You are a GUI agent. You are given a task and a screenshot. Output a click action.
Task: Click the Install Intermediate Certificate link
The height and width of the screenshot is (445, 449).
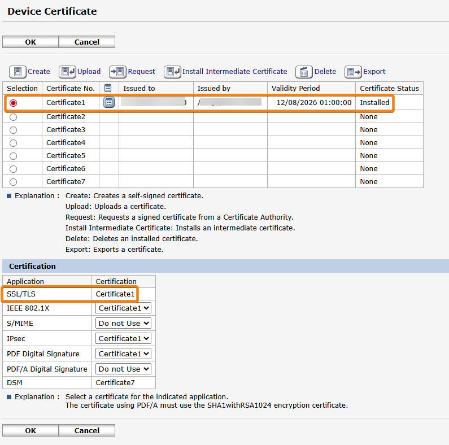coord(234,72)
